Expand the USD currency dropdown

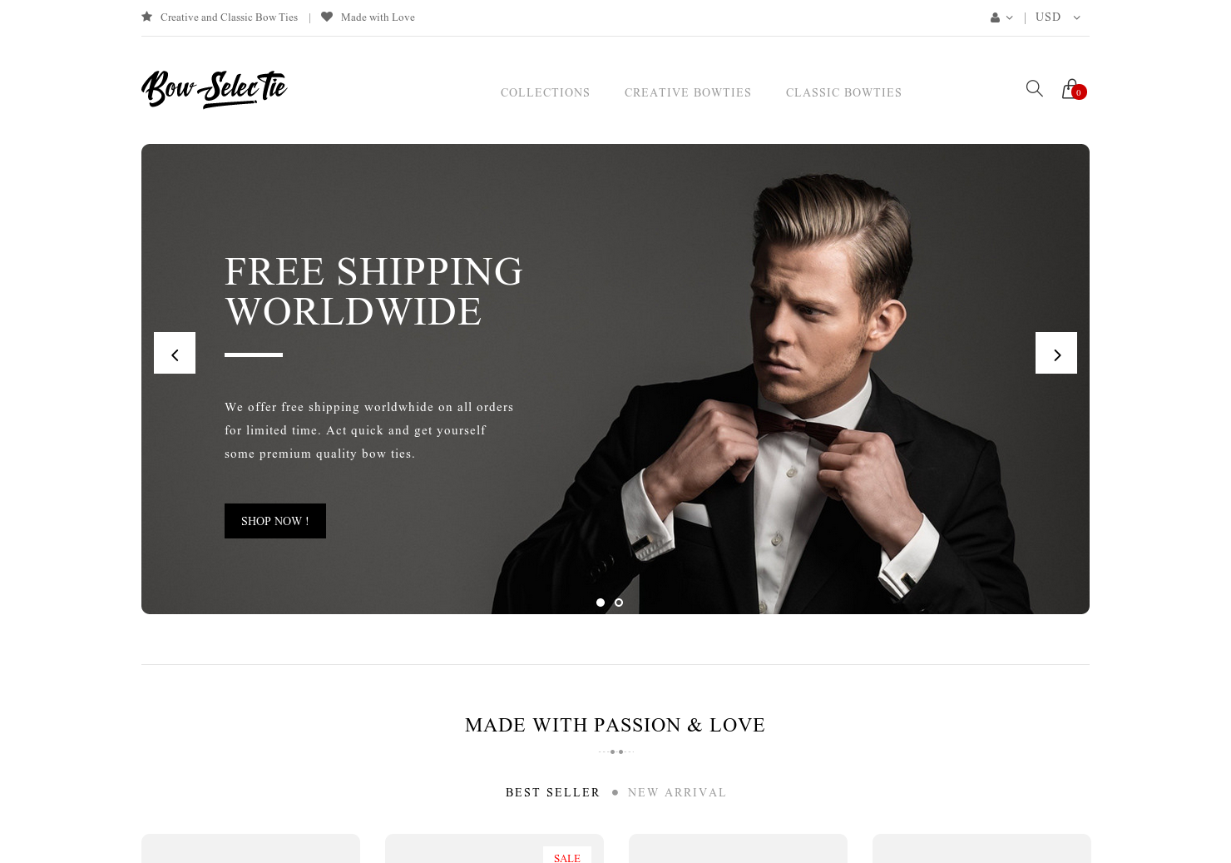1058,17
